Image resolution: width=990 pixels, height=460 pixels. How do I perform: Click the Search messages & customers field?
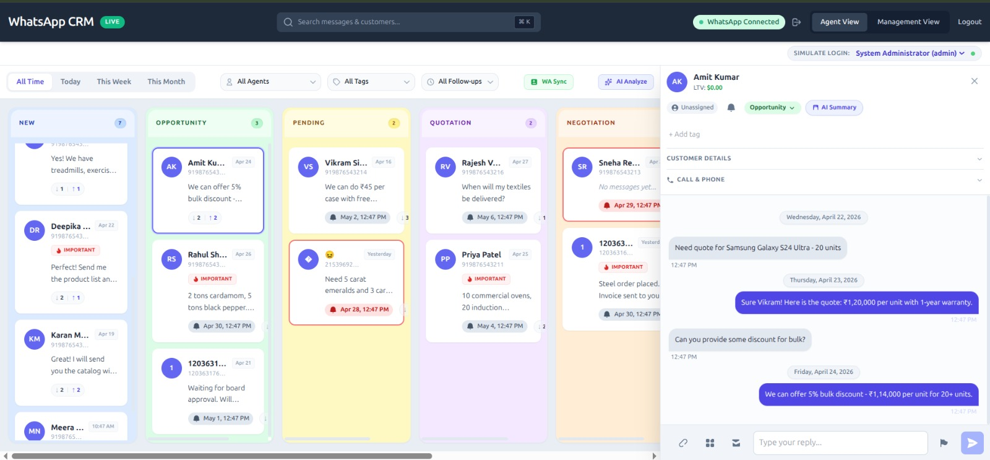tap(408, 22)
